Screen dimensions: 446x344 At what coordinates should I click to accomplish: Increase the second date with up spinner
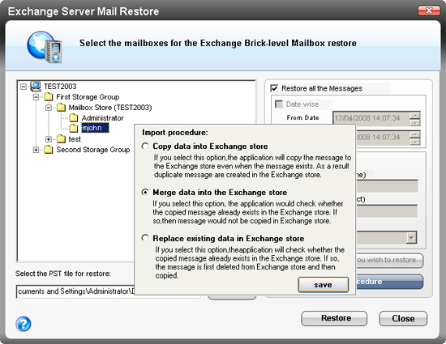coord(415,134)
